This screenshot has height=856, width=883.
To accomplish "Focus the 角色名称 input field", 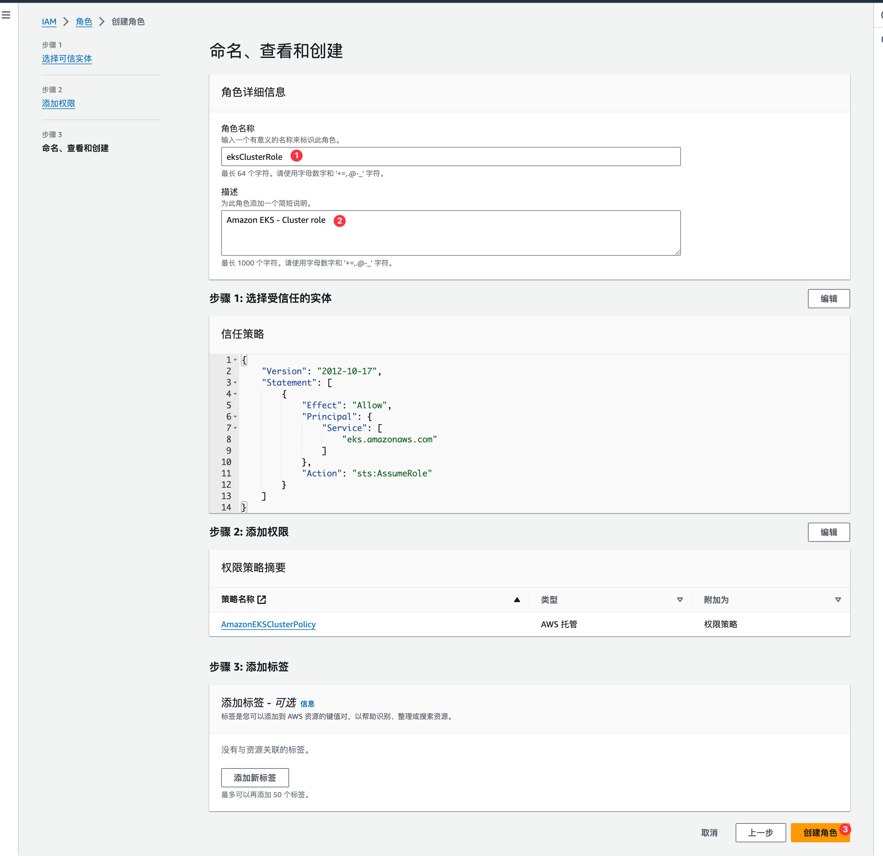I will click(x=450, y=157).
